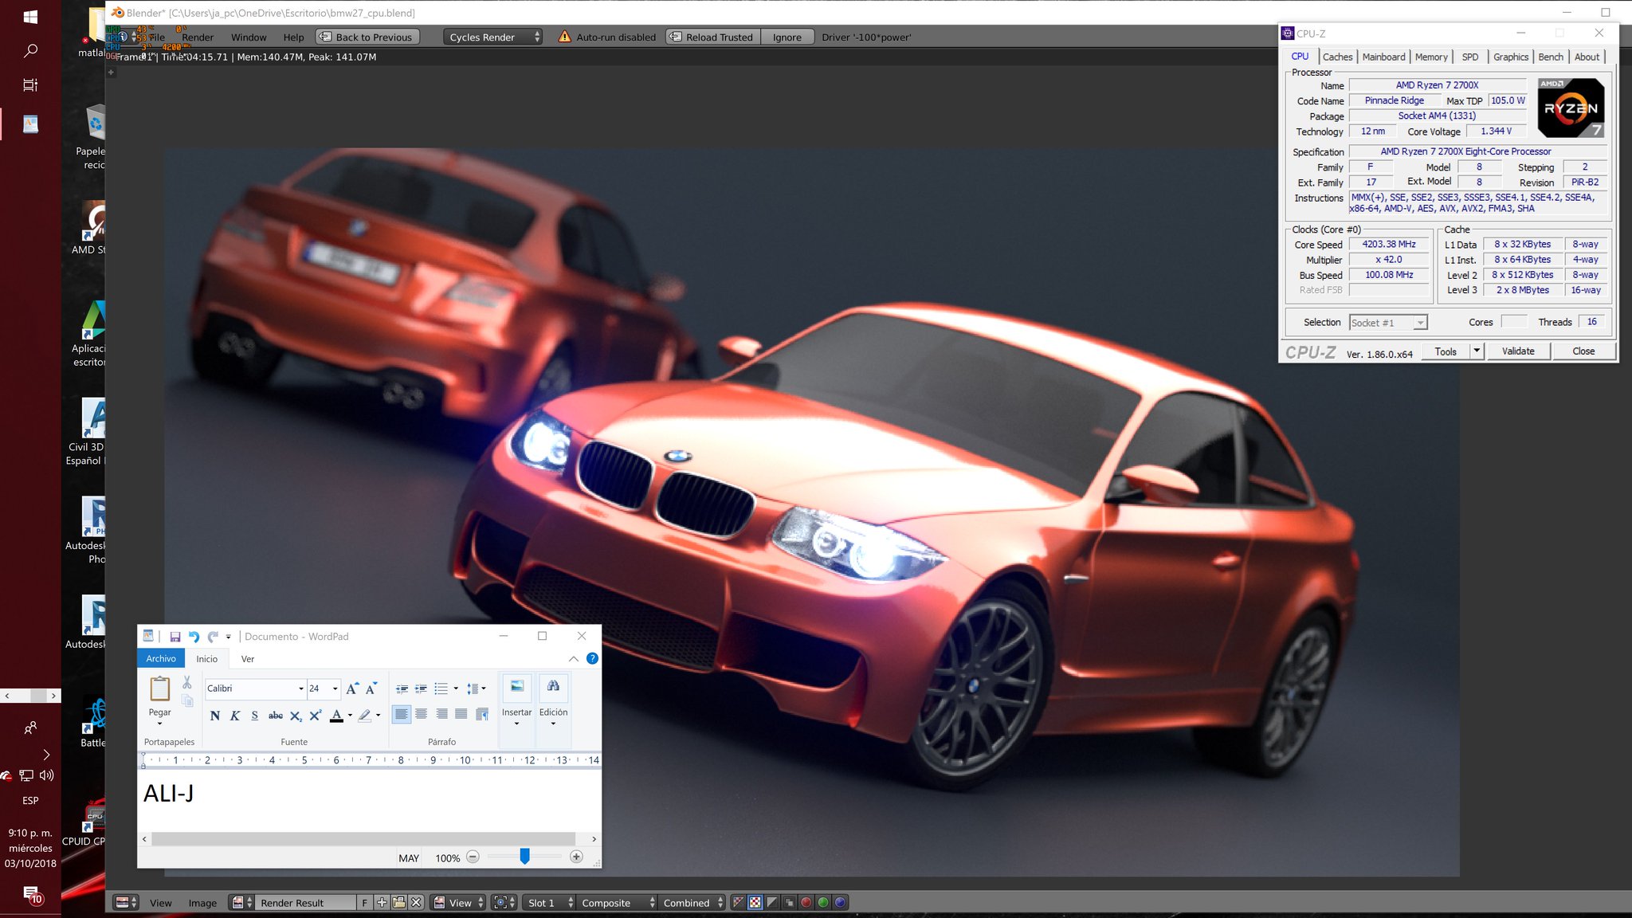Redo action in WordPad title bar

[x=213, y=636]
